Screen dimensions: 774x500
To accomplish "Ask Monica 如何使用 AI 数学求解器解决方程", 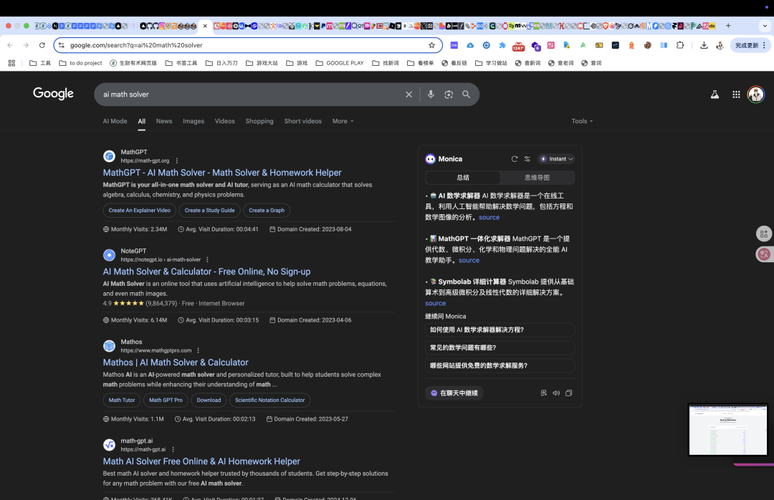I will tap(500, 330).
